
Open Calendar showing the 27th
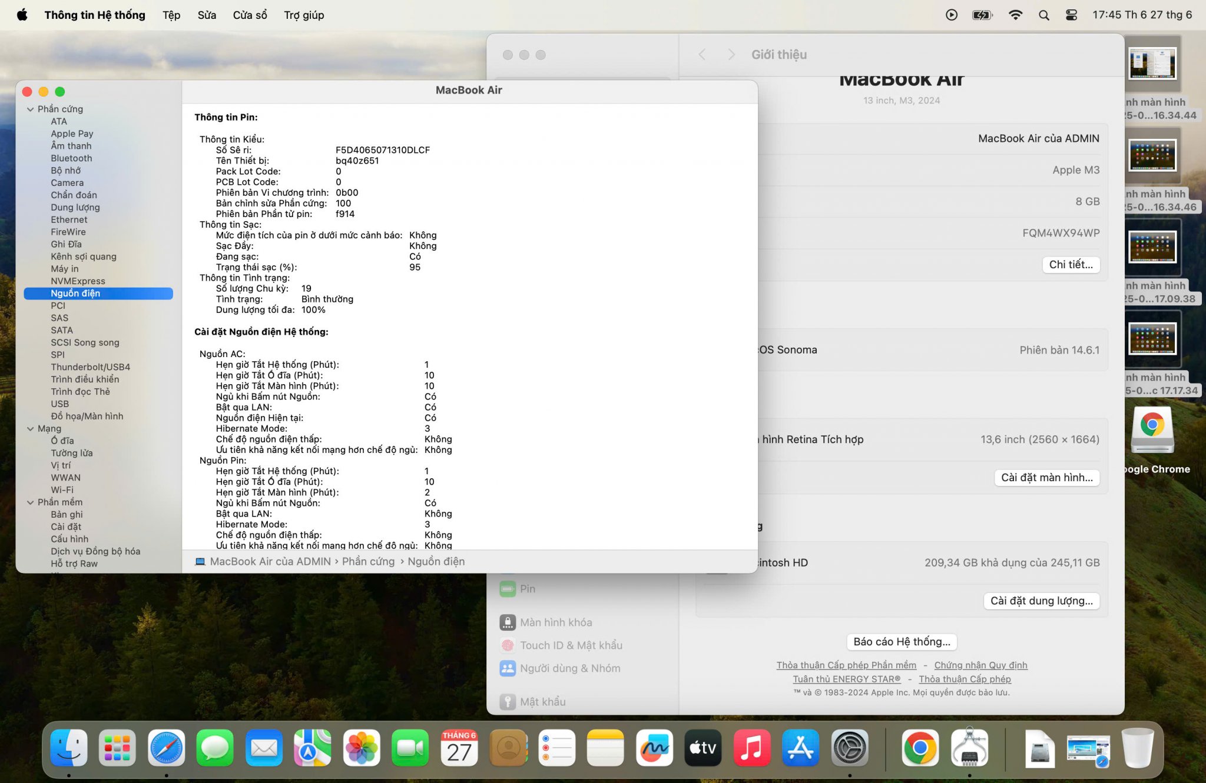(x=459, y=748)
